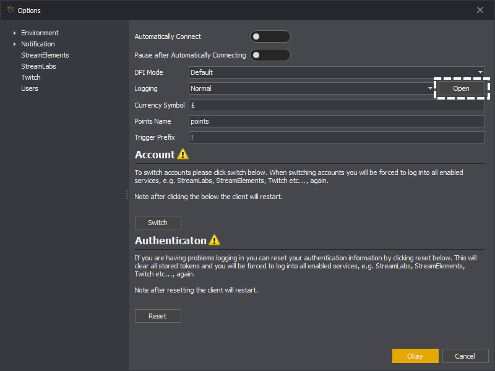The width and height of the screenshot is (495, 371).
Task: Confirm with the Okay button
Action: click(415, 356)
